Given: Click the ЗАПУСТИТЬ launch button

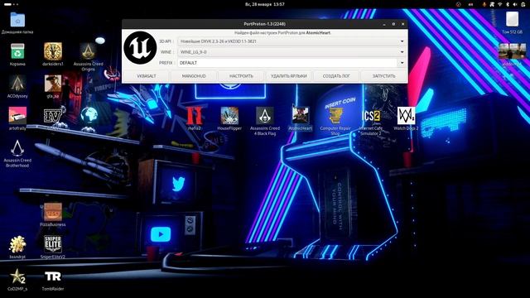Looking at the screenshot, I should (x=383, y=76).
